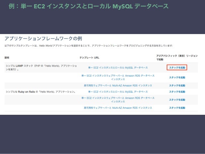The image size is (205, 154).
Task: Open LAMP EC2 web server with Amazon RDS template
Action: click(118, 77)
